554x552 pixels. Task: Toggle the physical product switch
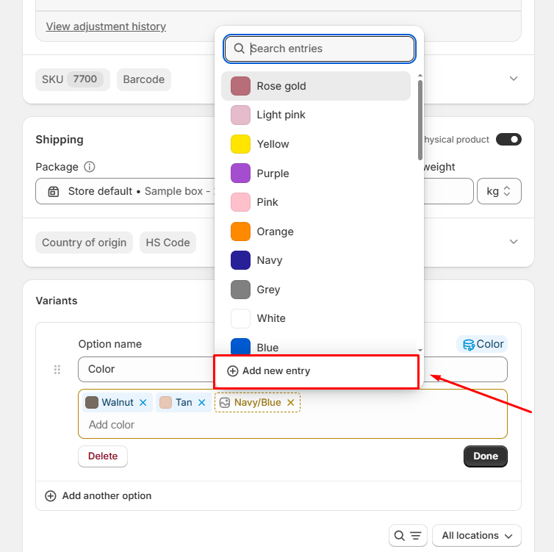tap(508, 140)
